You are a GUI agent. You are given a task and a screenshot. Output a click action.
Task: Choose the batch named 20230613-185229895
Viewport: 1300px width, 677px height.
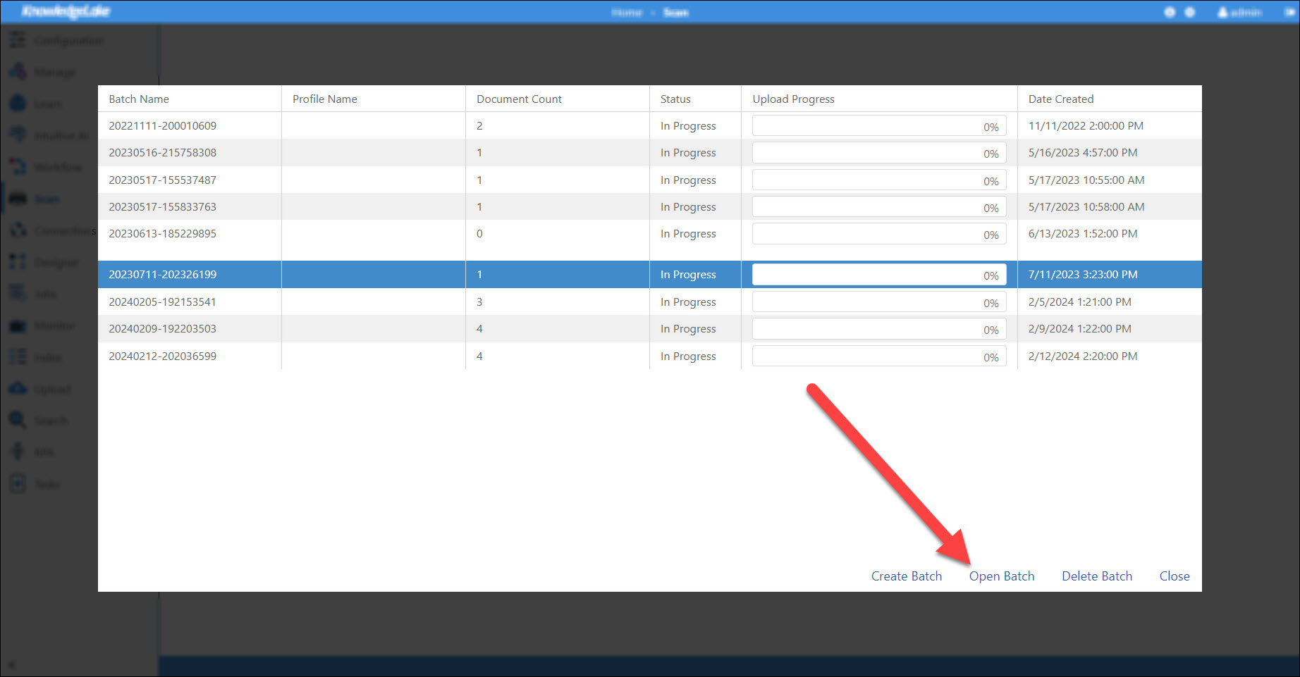pyautogui.click(x=163, y=234)
